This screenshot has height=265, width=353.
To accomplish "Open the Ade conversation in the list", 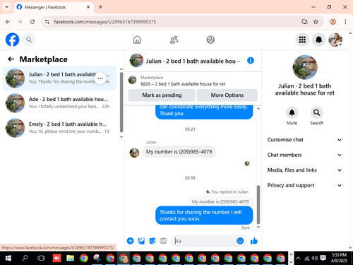I will (59, 103).
